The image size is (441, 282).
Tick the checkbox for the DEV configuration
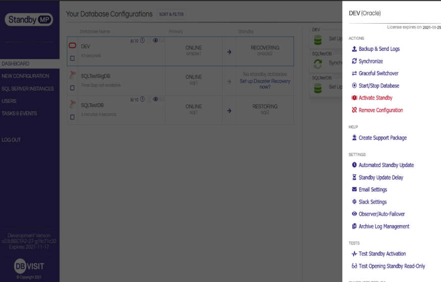72,58
